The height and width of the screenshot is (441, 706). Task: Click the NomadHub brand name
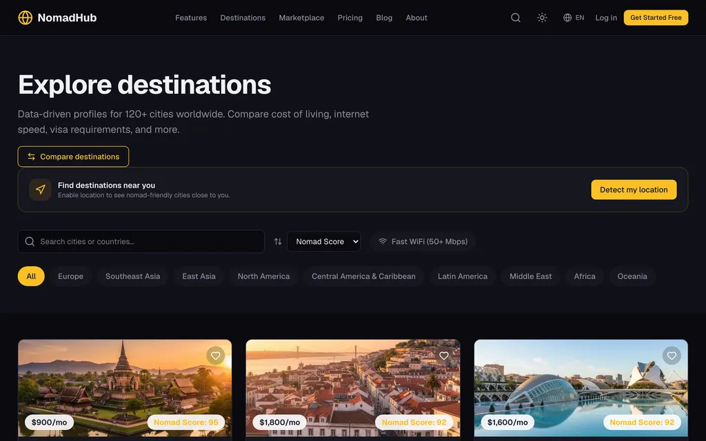click(x=67, y=17)
